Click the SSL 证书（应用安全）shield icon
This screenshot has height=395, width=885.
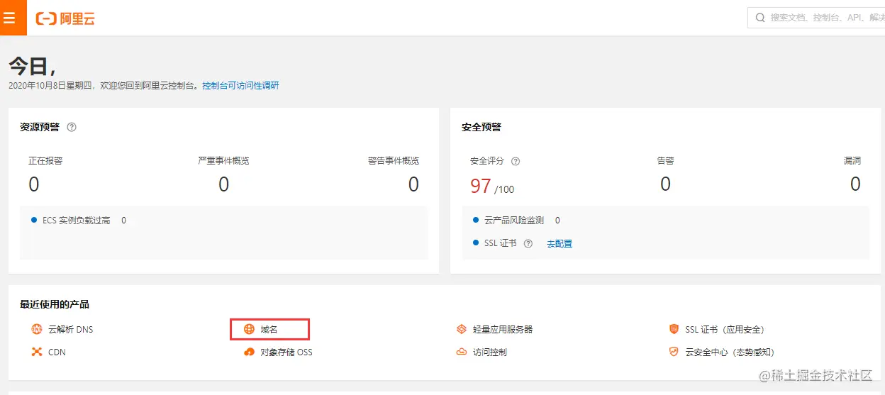[674, 329]
